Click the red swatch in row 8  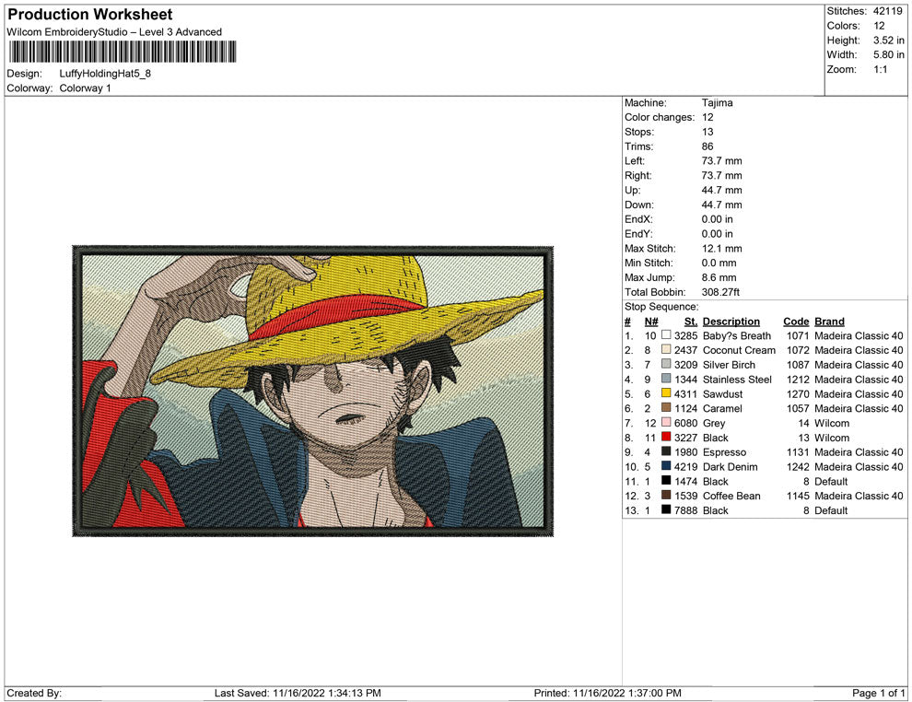pyautogui.click(x=666, y=437)
